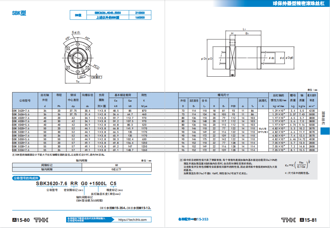Follow the 15-353 accessories page reference
The height and width of the screenshot is (228, 330).
pyautogui.click(x=202, y=219)
